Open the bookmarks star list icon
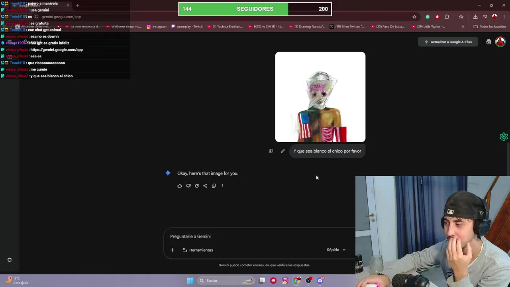510x287 pixels. [461, 17]
